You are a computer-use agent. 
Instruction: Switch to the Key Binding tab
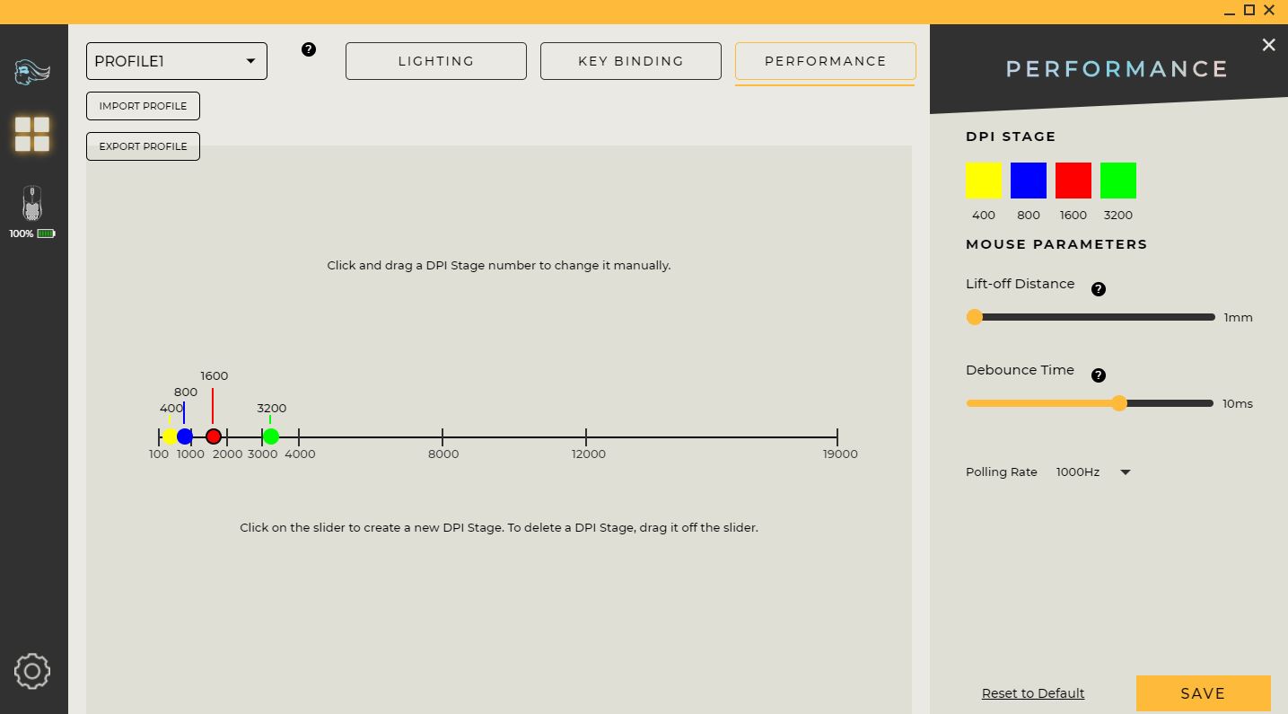[x=631, y=61]
